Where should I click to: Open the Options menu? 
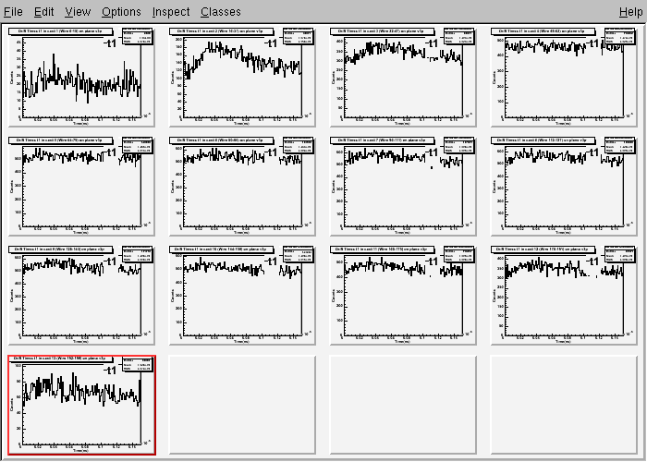(x=121, y=11)
